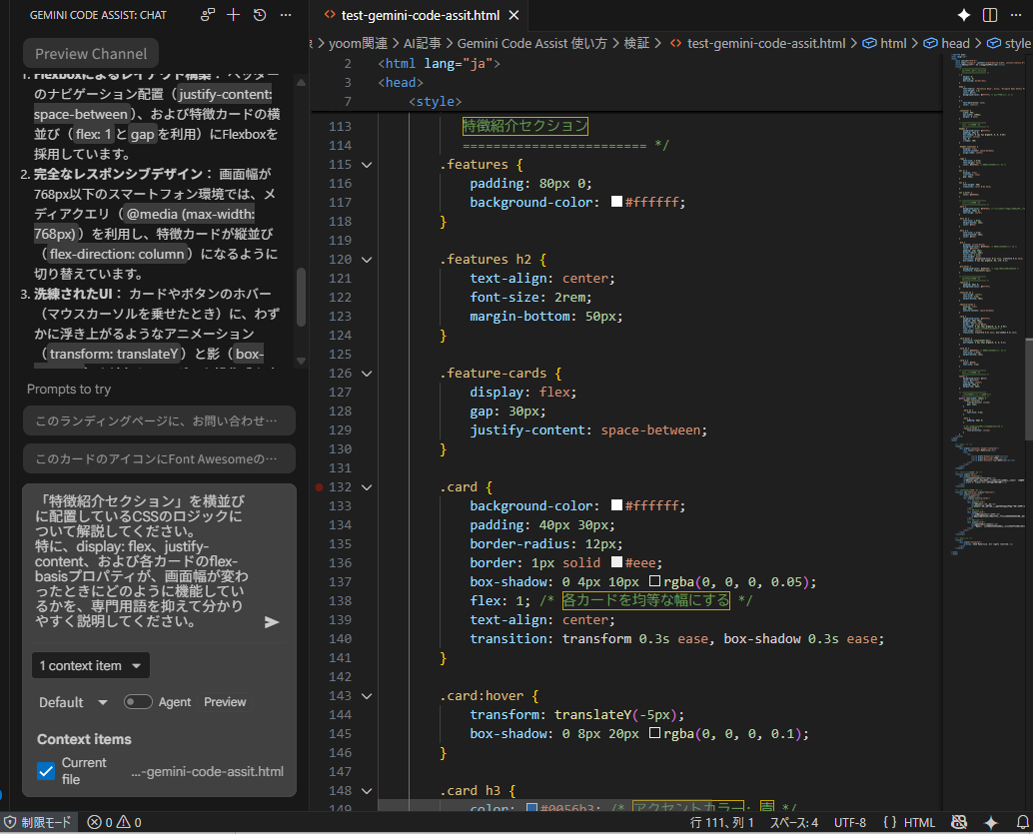Open the chat history clock icon
Screen dimensions: 1033x834
(x=260, y=15)
